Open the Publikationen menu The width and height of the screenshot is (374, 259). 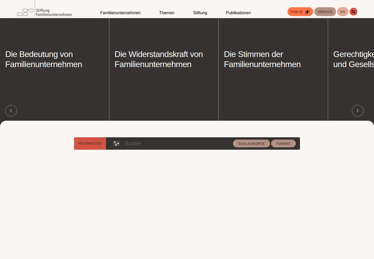(238, 13)
